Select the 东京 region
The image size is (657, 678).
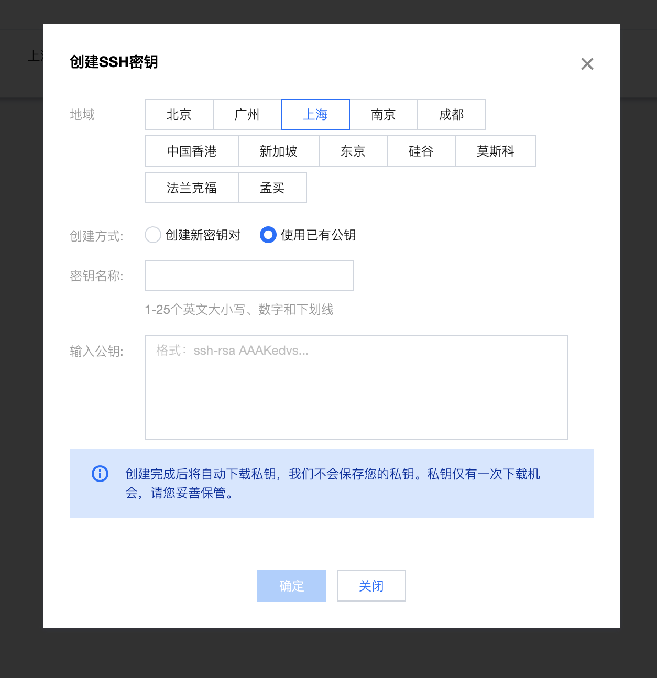(x=353, y=151)
